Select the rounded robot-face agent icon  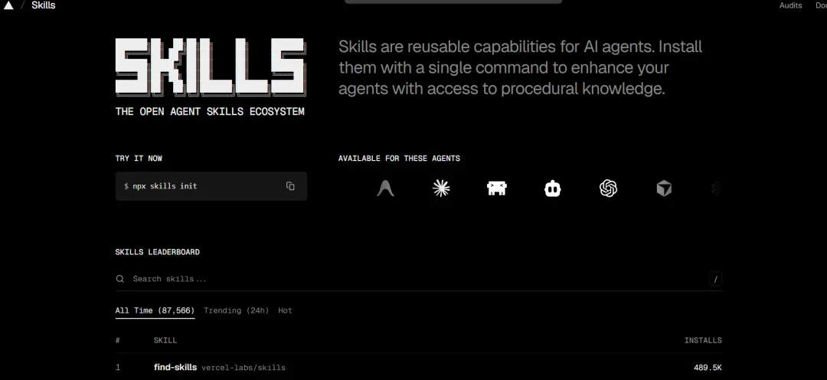pyautogui.click(x=553, y=188)
